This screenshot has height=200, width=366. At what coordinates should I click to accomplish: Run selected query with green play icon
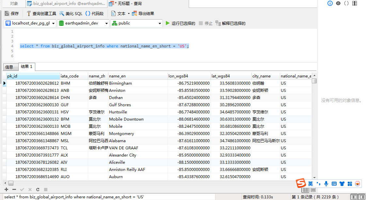pyautogui.click(x=167, y=23)
